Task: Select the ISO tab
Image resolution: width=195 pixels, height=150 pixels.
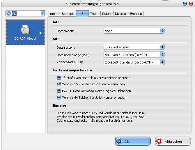Action: (x=82, y=13)
